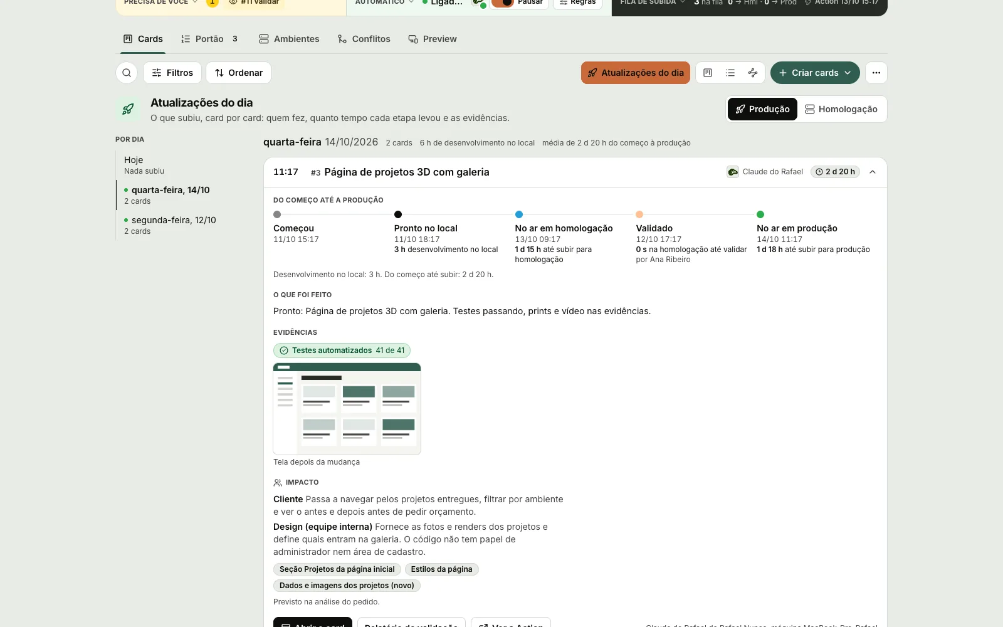Switch to board view icon
The image size is (1003, 627).
pyautogui.click(x=708, y=73)
